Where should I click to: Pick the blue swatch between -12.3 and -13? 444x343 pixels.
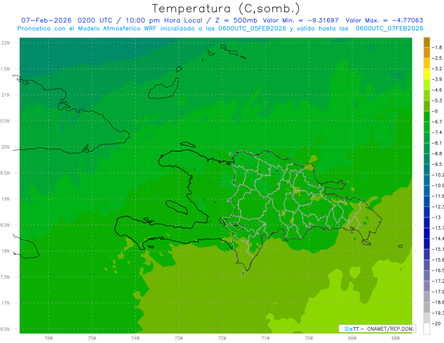pos(427,212)
